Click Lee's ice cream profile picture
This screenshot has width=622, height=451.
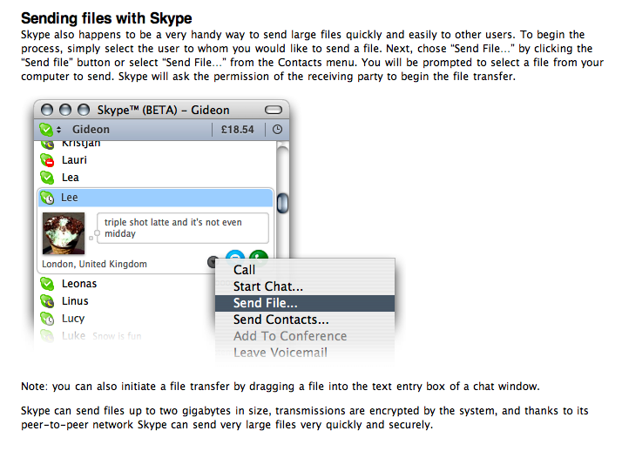[64, 233]
